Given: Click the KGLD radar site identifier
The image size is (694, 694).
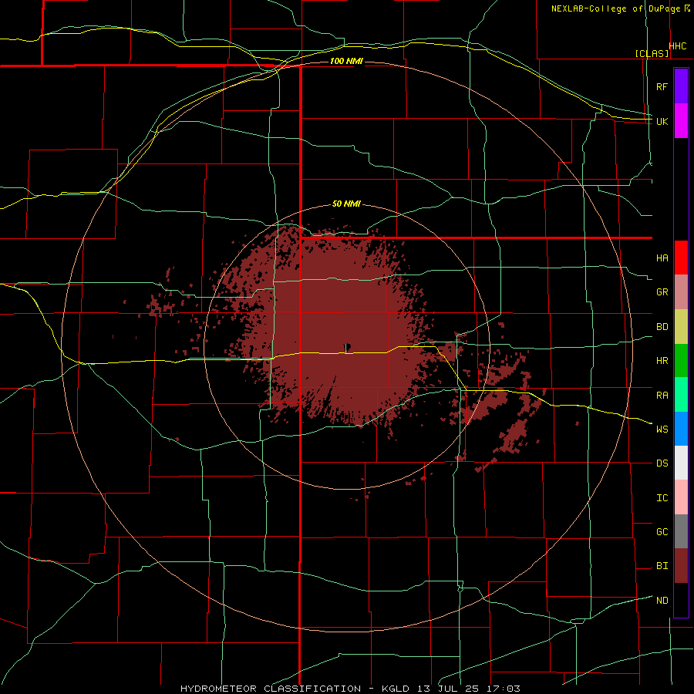Looking at the screenshot, I should tap(396, 689).
